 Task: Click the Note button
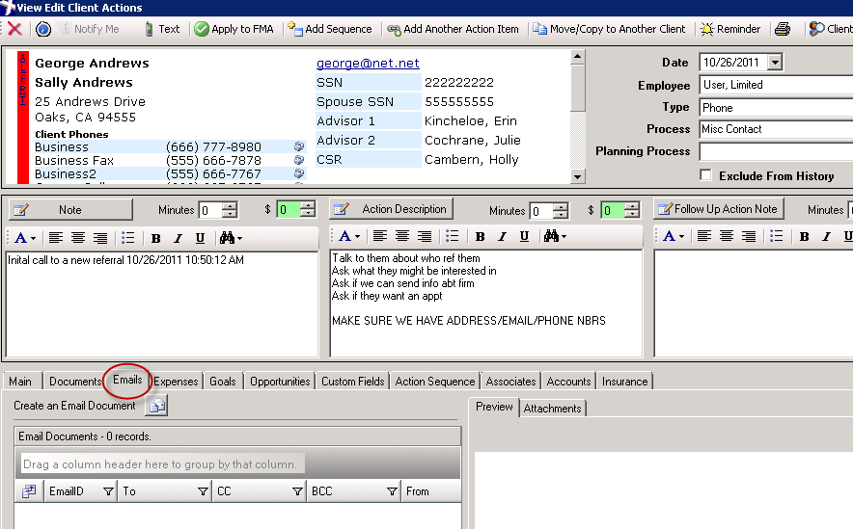(x=70, y=210)
